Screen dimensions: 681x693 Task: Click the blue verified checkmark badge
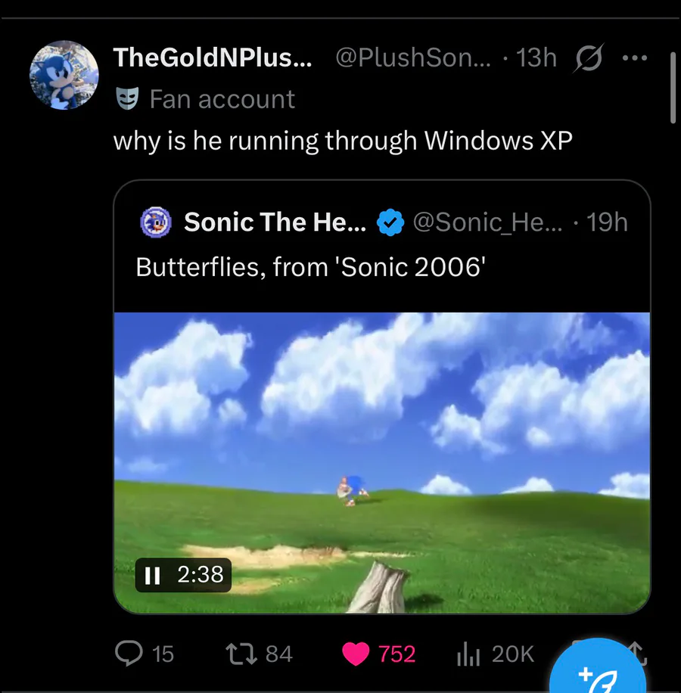point(390,222)
